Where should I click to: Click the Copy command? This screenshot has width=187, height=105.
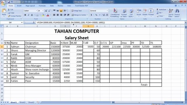pyautogui.click(x=11, y=13)
